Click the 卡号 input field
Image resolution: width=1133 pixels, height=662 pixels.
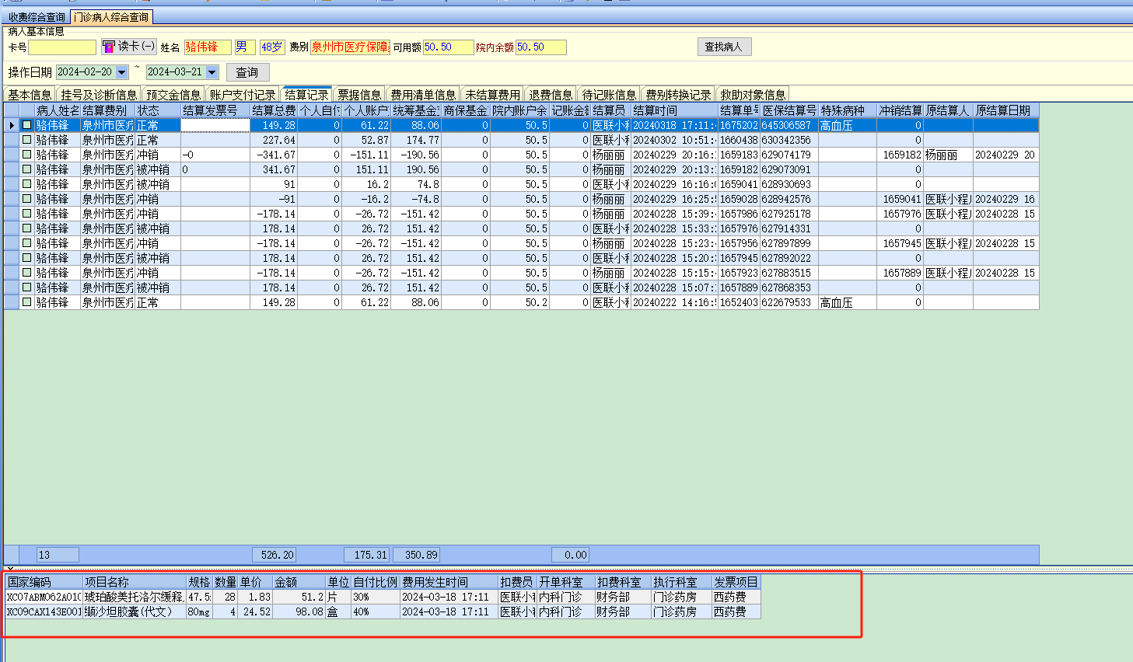(62, 47)
